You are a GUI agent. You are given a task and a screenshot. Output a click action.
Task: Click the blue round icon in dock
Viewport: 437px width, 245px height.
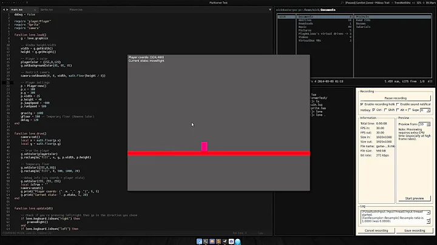(x=238, y=241)
